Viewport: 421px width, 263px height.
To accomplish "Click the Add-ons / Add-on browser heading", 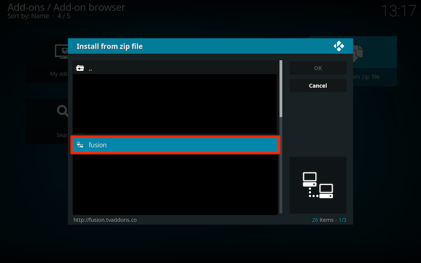I will pyautogui.click(x=66, y=7).
